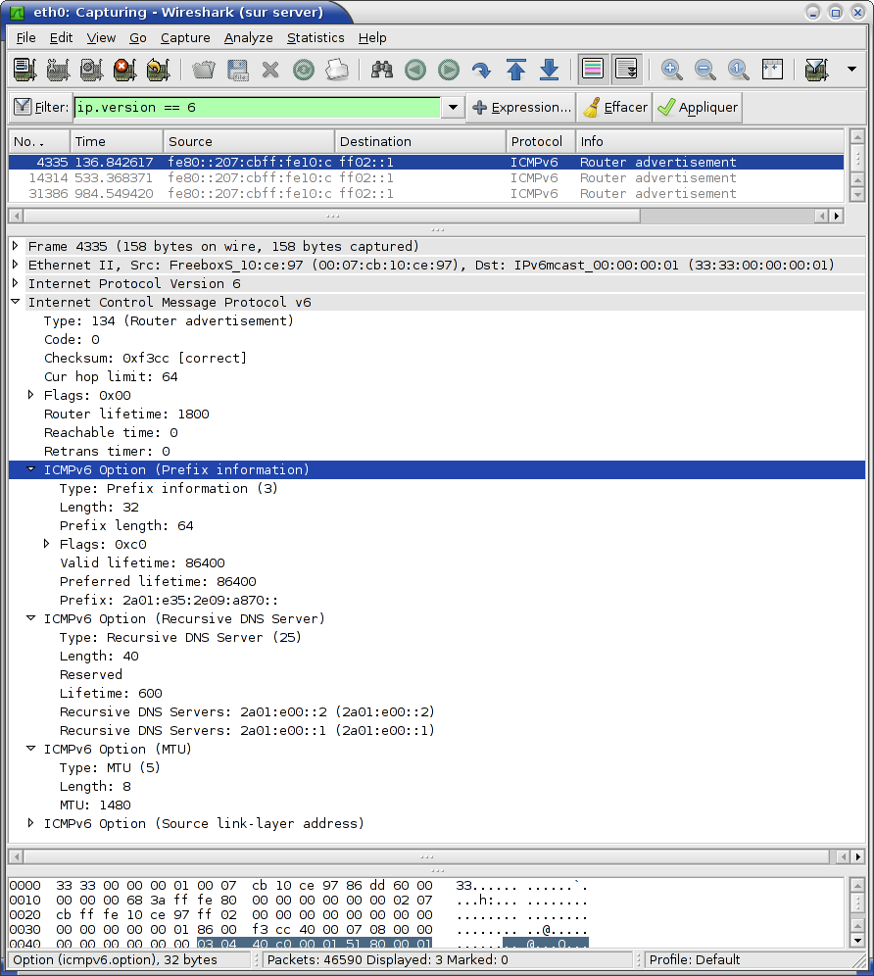
Task: Jump to the last packet
Action: (x=549, y=70)
